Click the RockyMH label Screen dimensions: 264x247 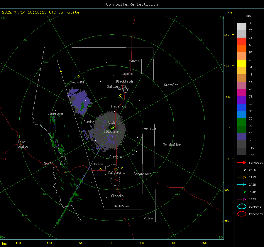77,82
